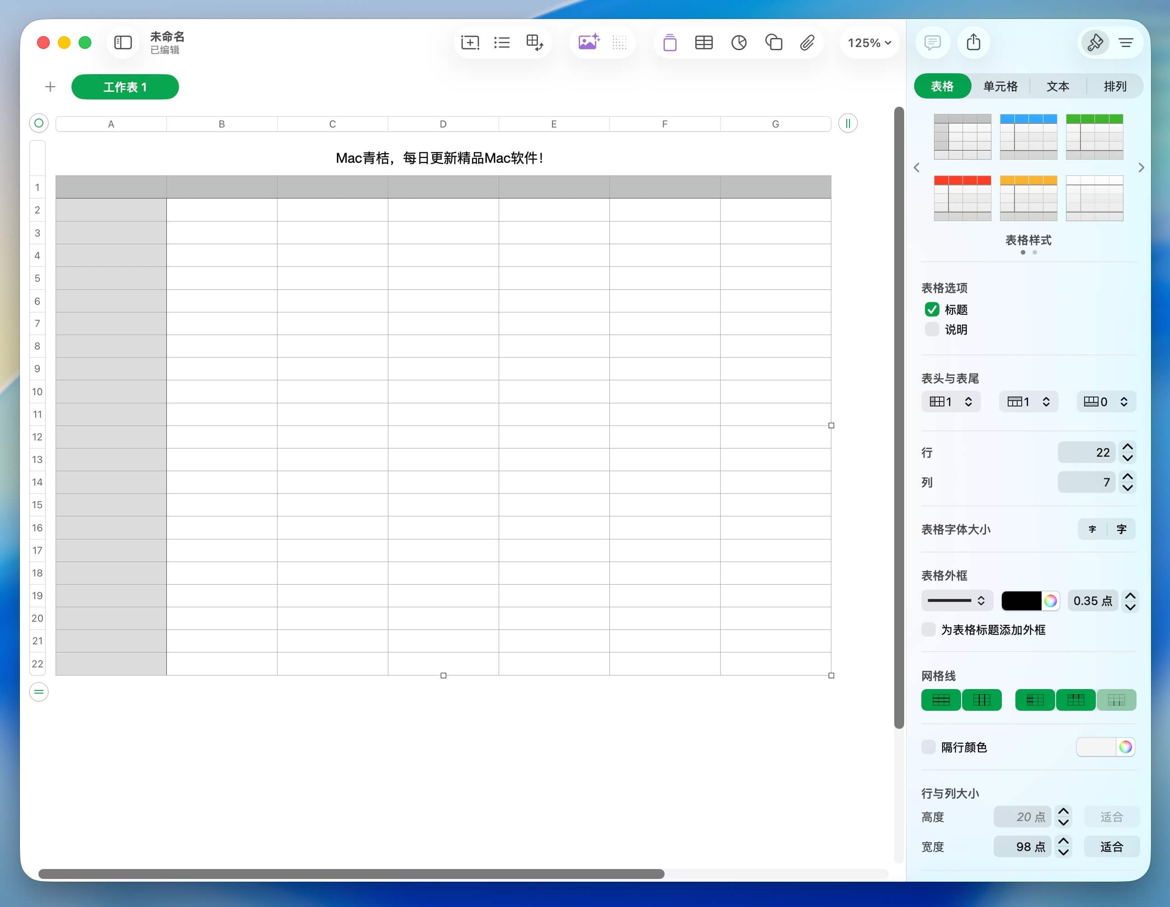Insert a table from toolbar
The image size is (1170, 907).
click(x=703, y=43)
